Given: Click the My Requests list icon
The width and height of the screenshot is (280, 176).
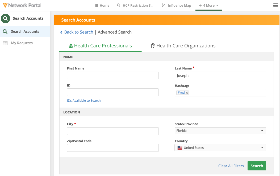Looking at the screenshot, I should tap(5, 43).
